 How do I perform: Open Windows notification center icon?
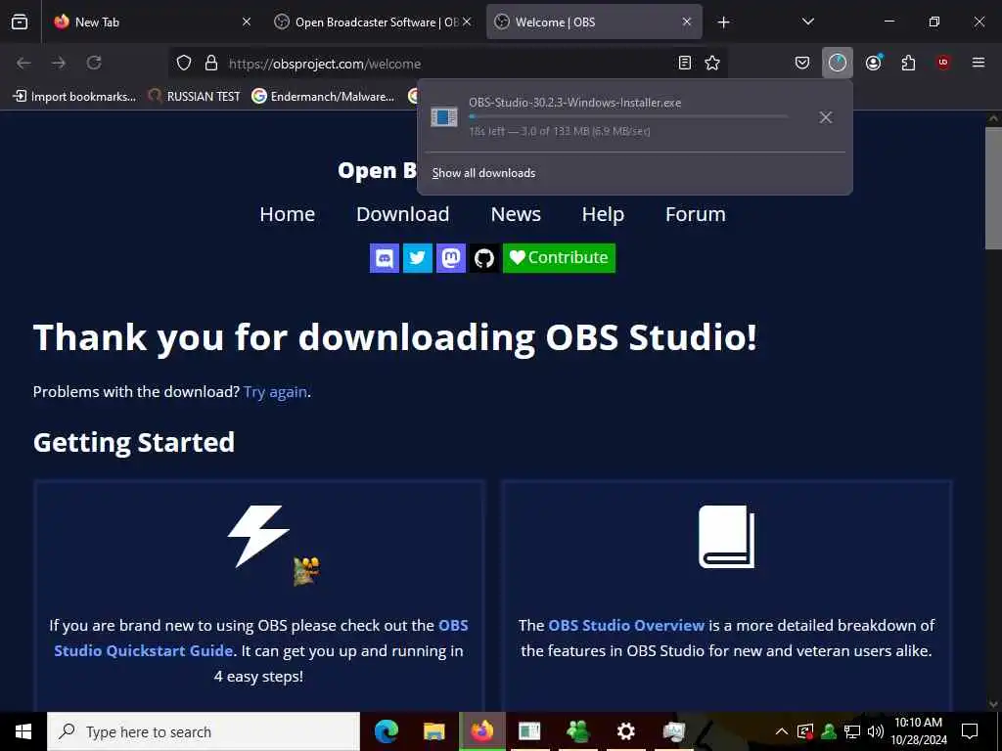970,731
